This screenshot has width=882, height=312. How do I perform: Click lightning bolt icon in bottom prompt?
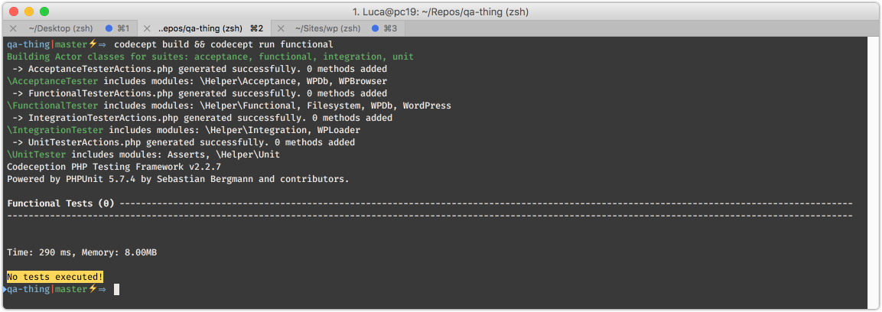point(93,288)
